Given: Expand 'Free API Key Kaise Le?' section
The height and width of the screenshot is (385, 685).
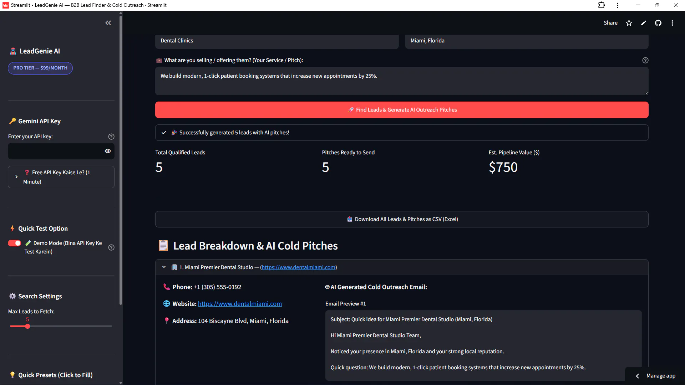Looking at the screenshot, I should point(61,177).
